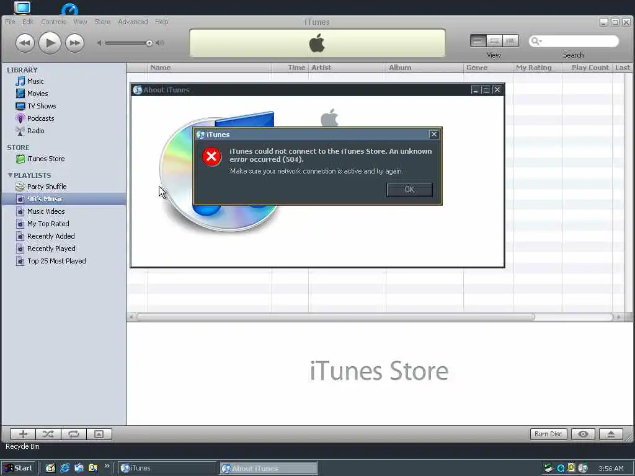Screen dimensions: 635x476
Task: Click the high volume speaker icon
Action: click(x=160, y=43)
